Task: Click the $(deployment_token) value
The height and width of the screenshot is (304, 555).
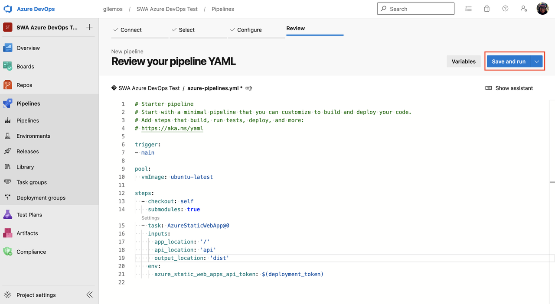Action: (x=293, y=274)
